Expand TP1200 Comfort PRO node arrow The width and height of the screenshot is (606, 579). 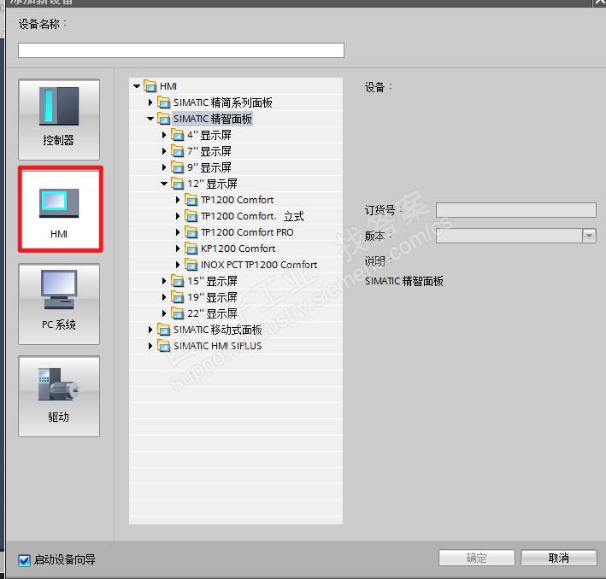coord(178,232)
